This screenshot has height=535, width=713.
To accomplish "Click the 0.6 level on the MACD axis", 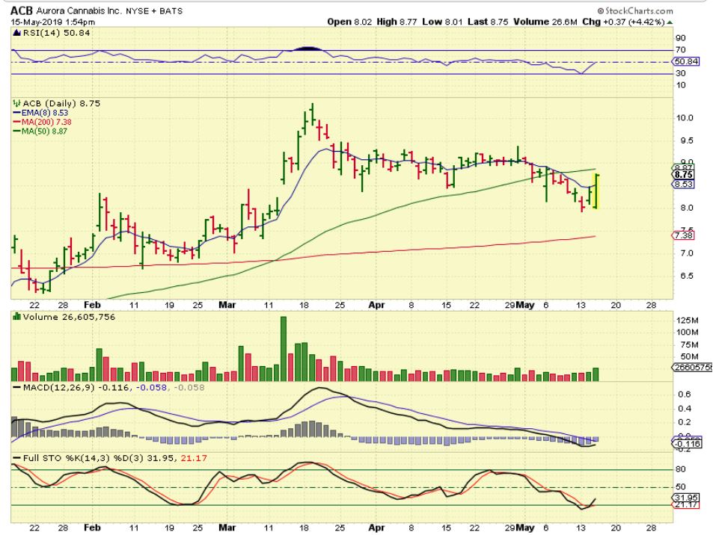I will [x=685, y=395].
